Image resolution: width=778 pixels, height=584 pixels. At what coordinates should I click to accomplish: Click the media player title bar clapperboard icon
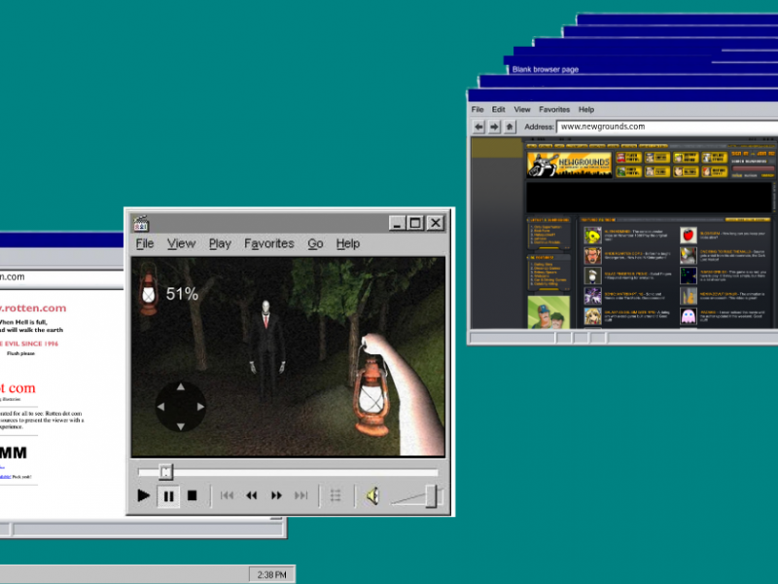tap(141, 224)
